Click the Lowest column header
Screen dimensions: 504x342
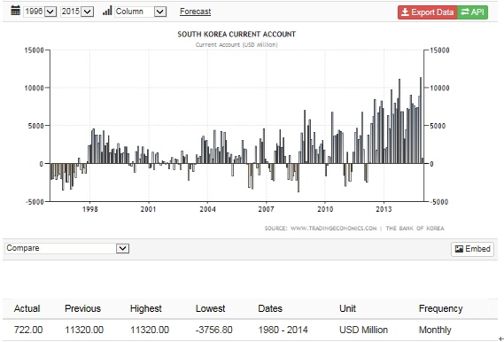tap(211, 308)
